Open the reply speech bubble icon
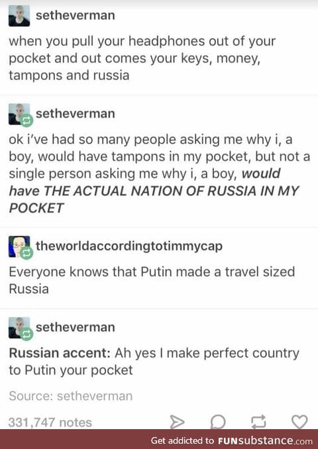This screenshot has height=449, width=318. (218, 422)
